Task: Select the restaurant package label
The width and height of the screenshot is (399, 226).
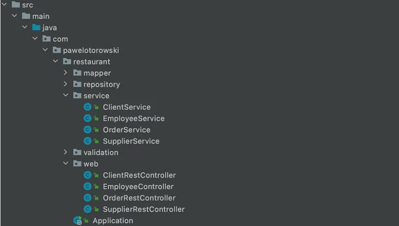Action: click(x=92, y=62)
